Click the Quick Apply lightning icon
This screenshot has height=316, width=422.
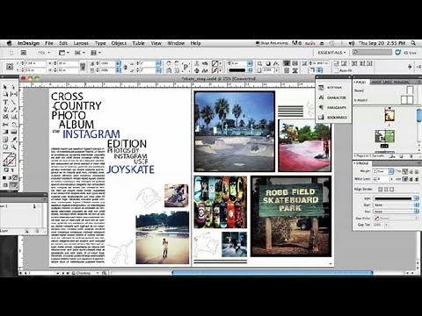tap(410, 67)
